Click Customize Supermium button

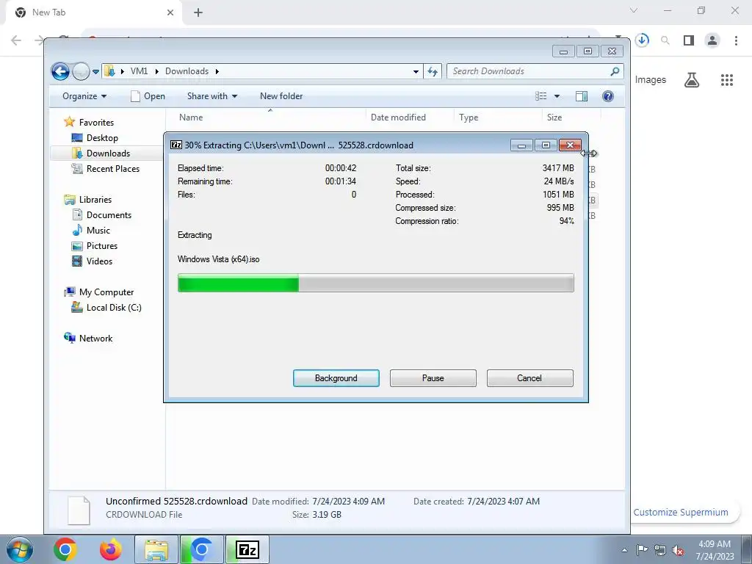click(x=681, y=512)
